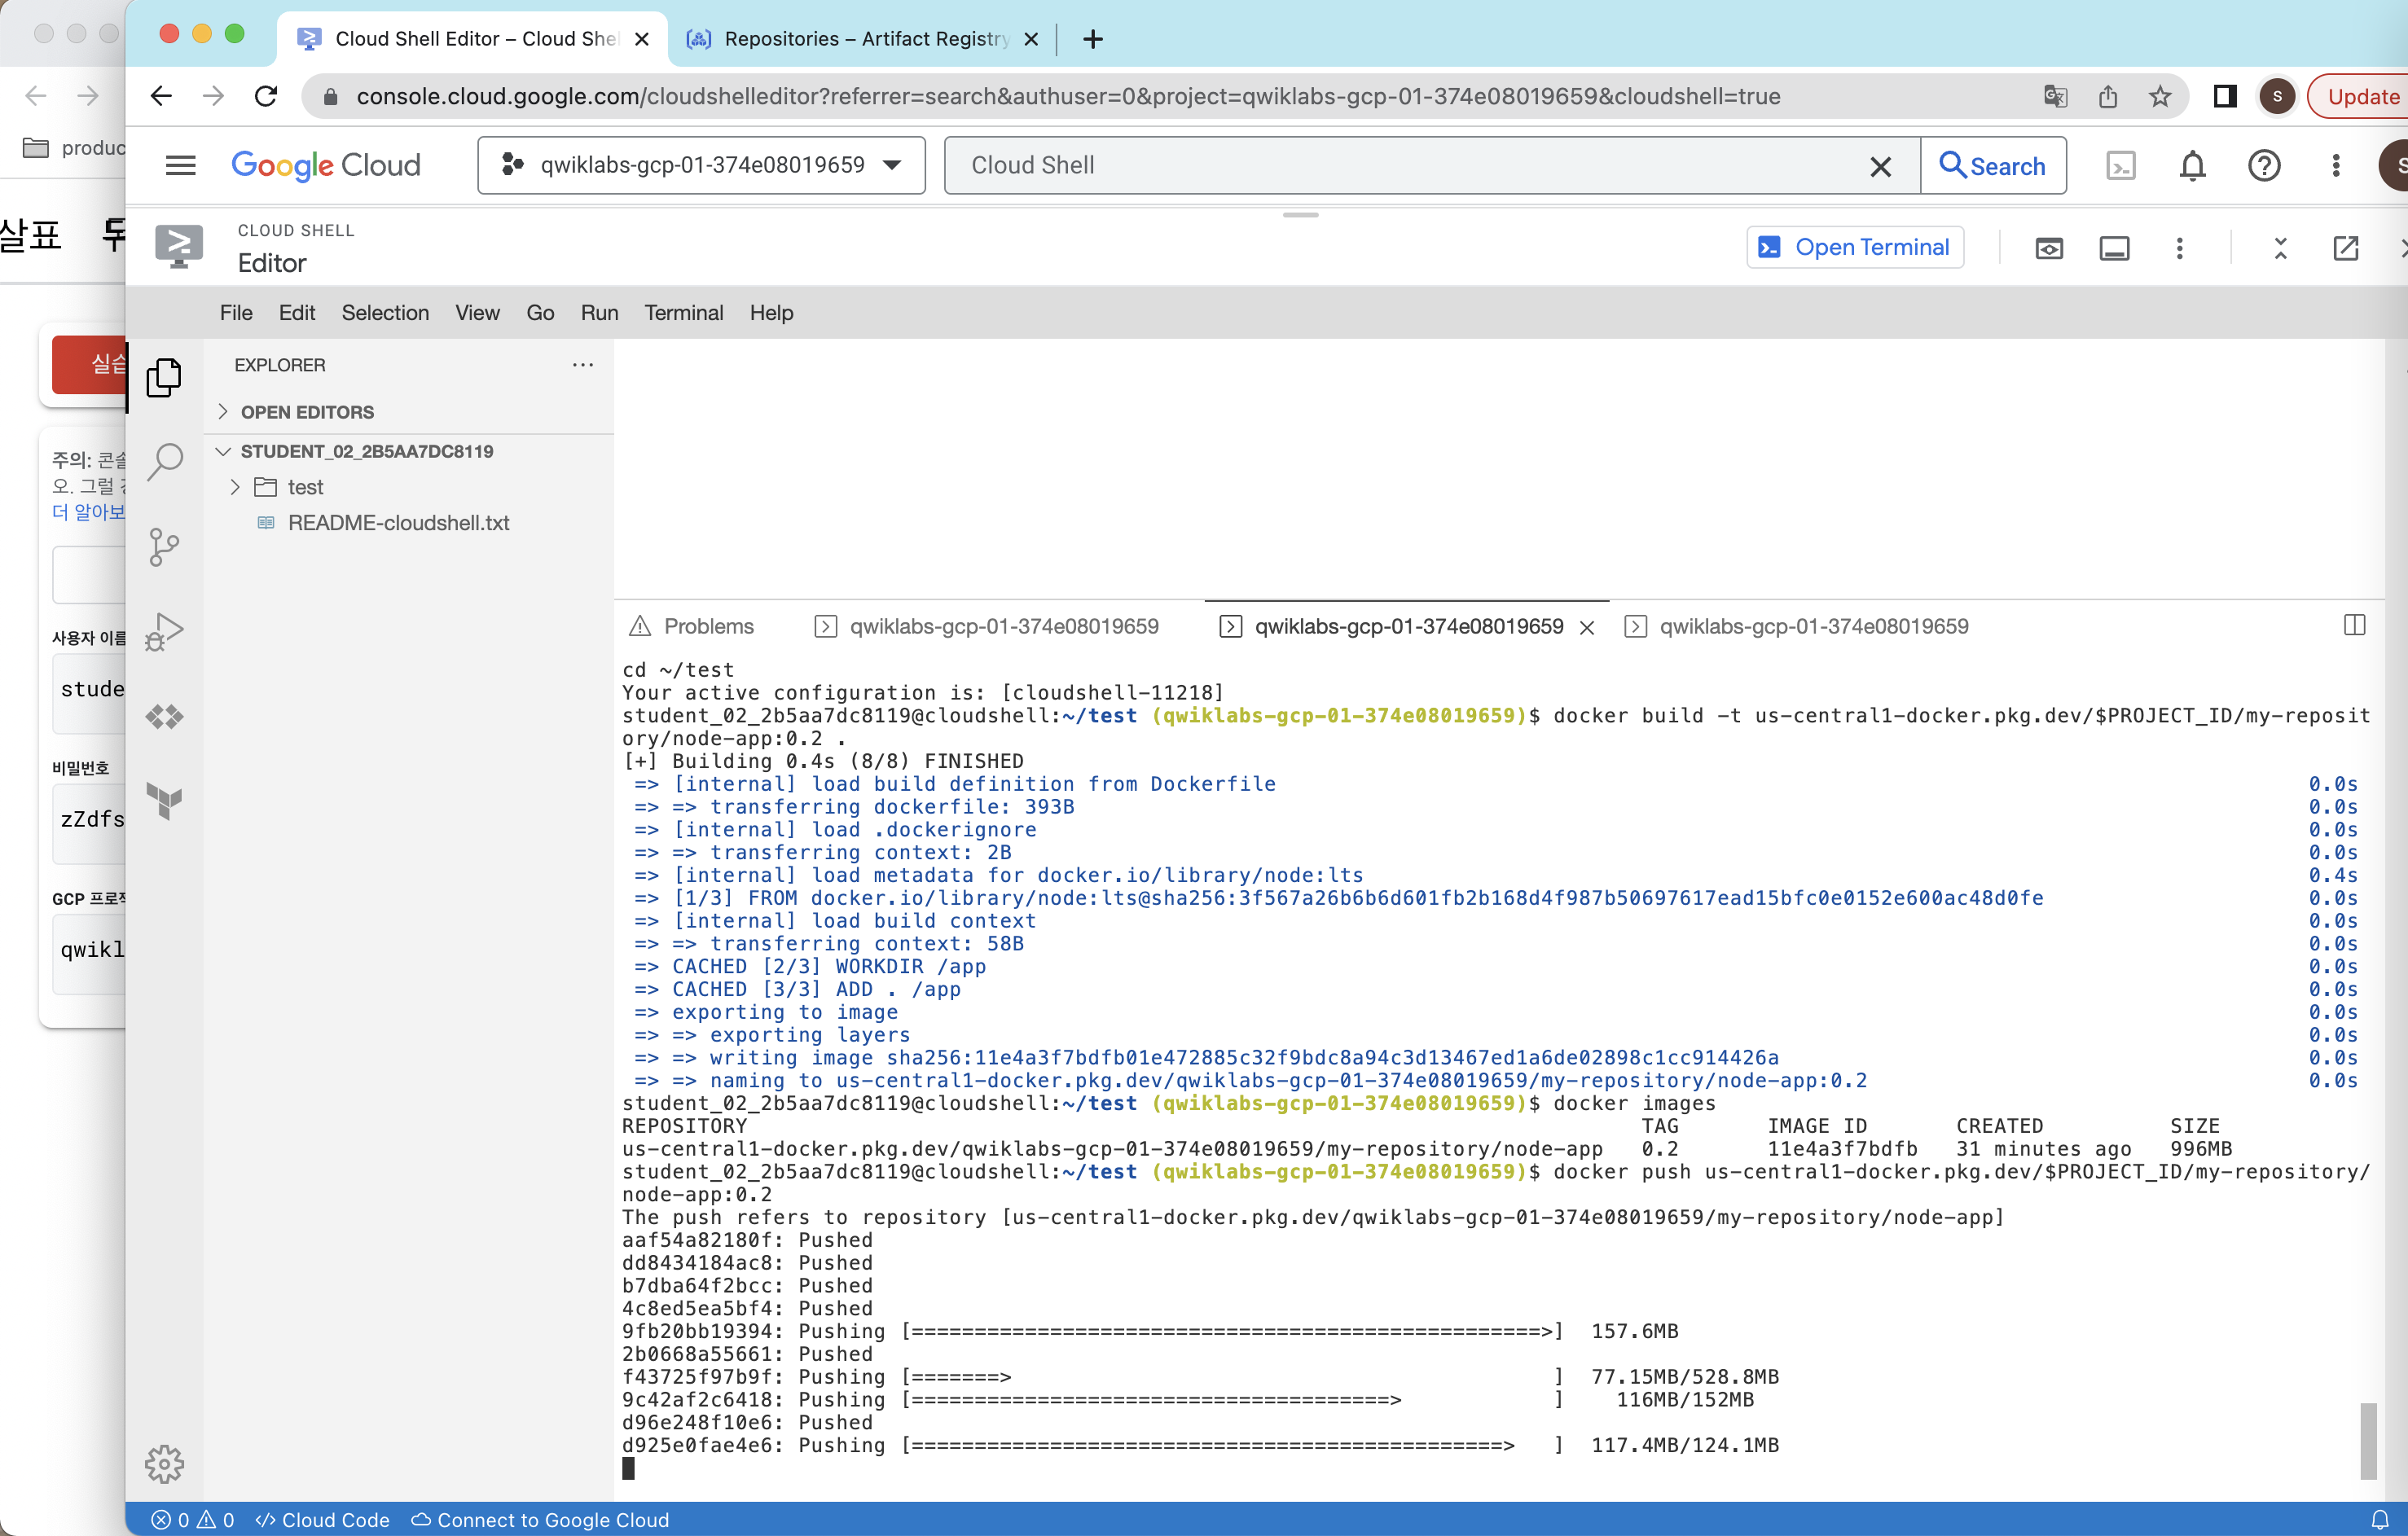Screen dimensions: 2408x1536
Task: Open Cloud Shell in new window
Action: coord(2345,248)
